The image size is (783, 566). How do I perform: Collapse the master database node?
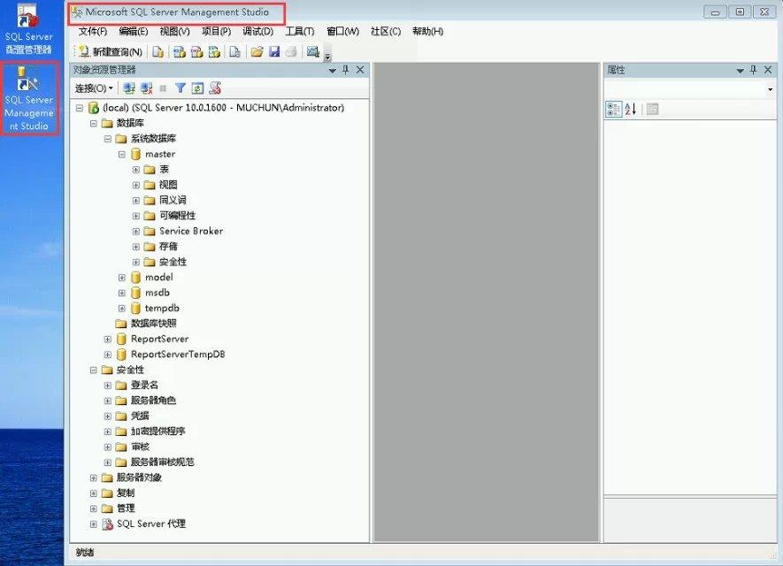tap(122, 154)
